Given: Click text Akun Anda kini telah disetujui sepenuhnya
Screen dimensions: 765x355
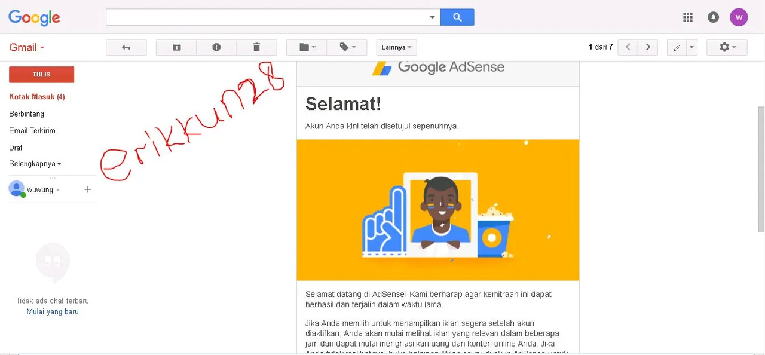Looking at the screenshot, I should click(382, 126).
